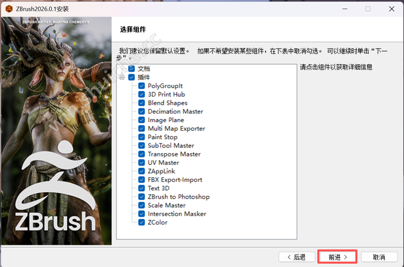Screen dimensions: 404x267
Task: Toggle the PolyGroupIt checkbox
Action: (141, 85)
